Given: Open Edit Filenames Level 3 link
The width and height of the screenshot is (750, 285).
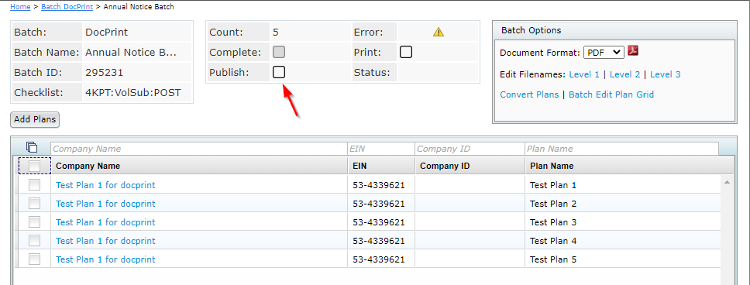Looking at the screenshot, I should point(666,74).
